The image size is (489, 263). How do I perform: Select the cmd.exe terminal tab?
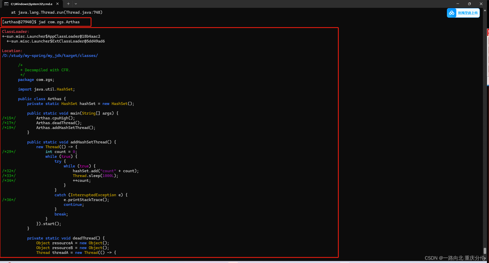[x=32, y=4]
